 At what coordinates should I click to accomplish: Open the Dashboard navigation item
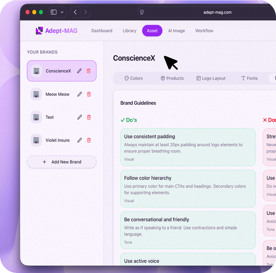pyautogui.click(x=102, y=31)
